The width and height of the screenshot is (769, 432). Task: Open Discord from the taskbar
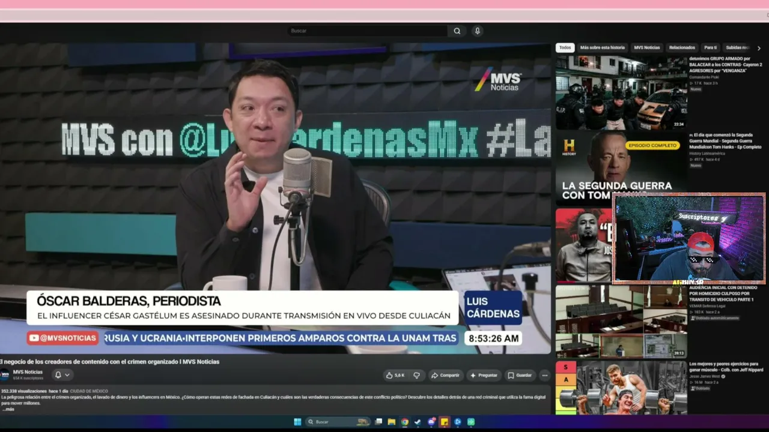(x=431, y=422)
